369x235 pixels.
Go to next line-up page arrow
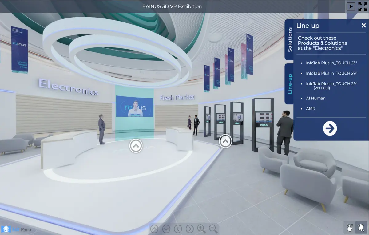pos(330,128)
